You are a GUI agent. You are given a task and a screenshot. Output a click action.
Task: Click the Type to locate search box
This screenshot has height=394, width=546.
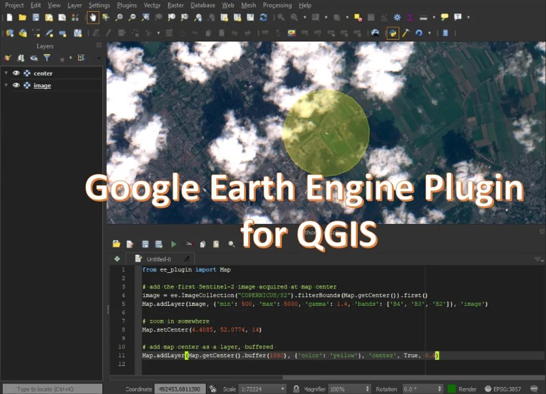(x=52, y=389)
